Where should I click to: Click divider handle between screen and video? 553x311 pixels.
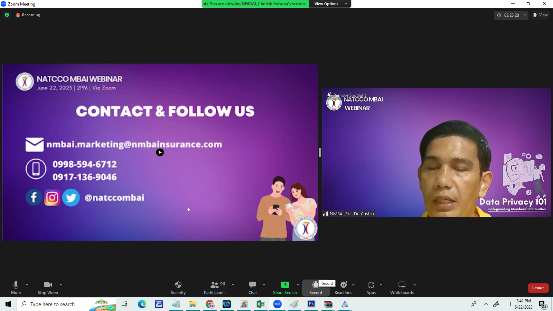320,152
